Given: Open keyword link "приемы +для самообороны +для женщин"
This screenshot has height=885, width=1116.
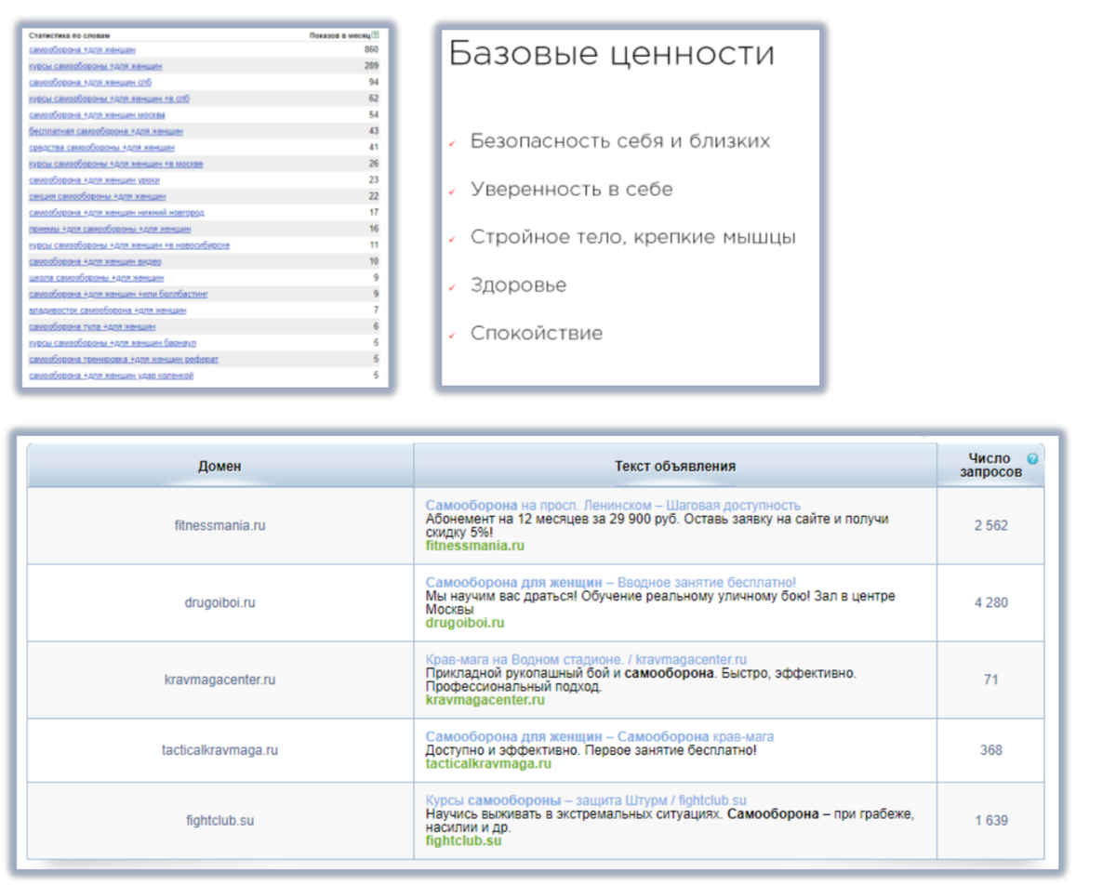Looking at the screenshot, I should pyautogui.click(x=110, y=229).
